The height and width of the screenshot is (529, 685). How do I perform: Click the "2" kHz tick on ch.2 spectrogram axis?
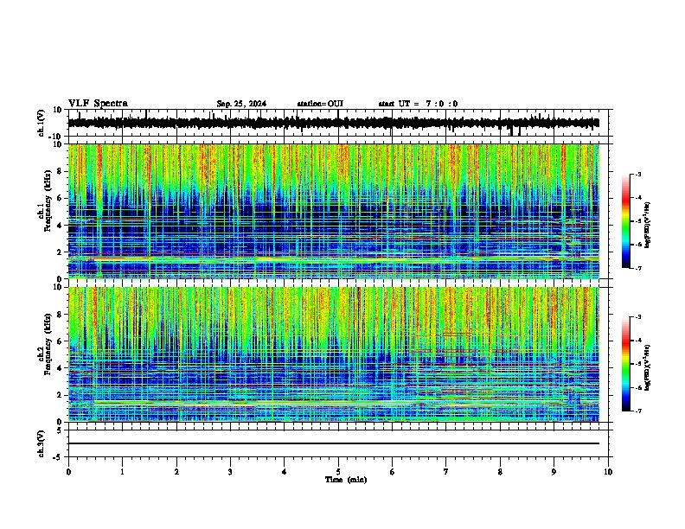[61, 395]
